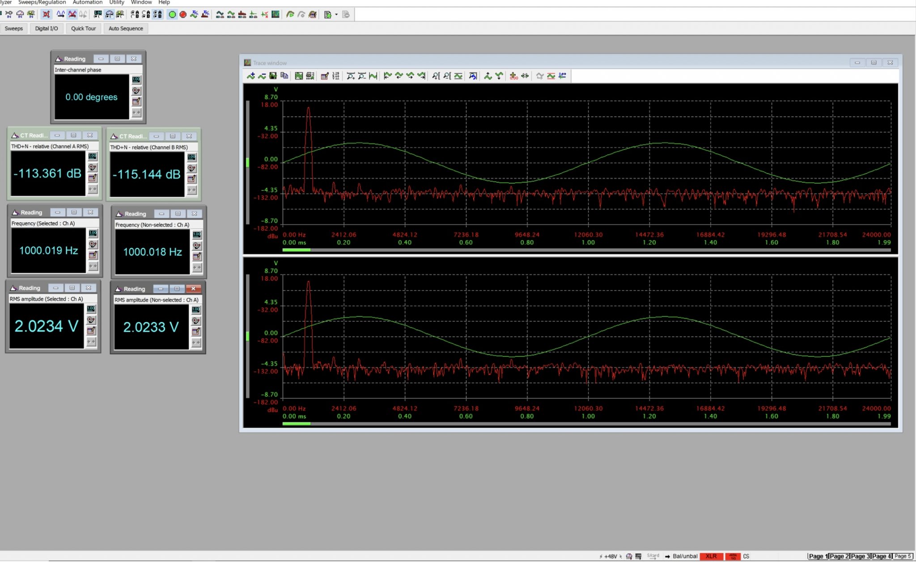The image size is (916, 562).
Task: Click the red crossed-out icon in main toolbar
Action: pos(46,14)
